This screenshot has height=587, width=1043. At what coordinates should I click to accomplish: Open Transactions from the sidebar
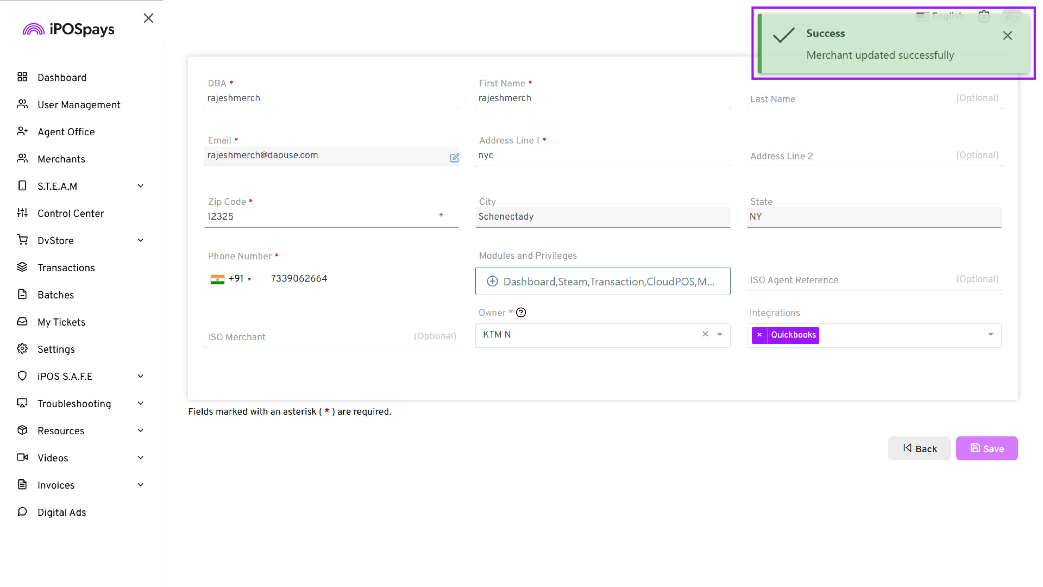click(66, 267)
